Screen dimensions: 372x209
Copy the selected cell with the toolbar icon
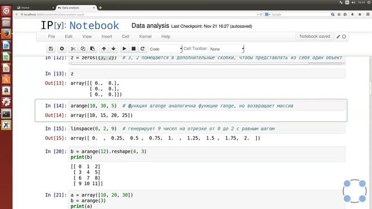83,49
